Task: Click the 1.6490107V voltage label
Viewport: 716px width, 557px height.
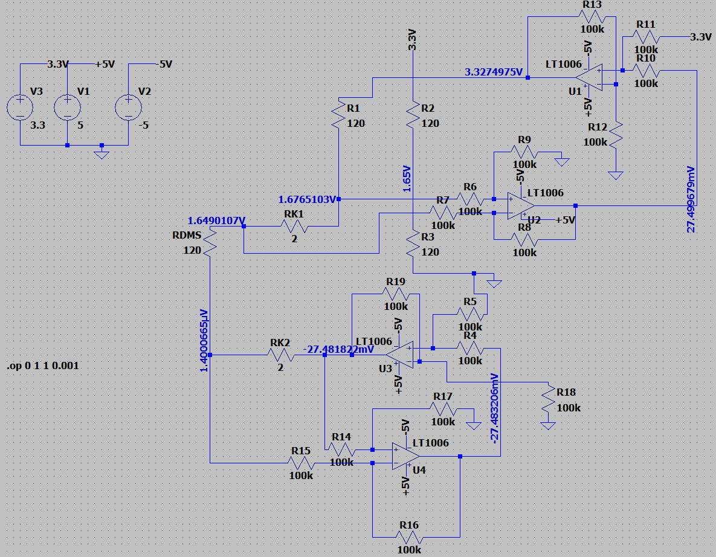Action: coord(216,221)
